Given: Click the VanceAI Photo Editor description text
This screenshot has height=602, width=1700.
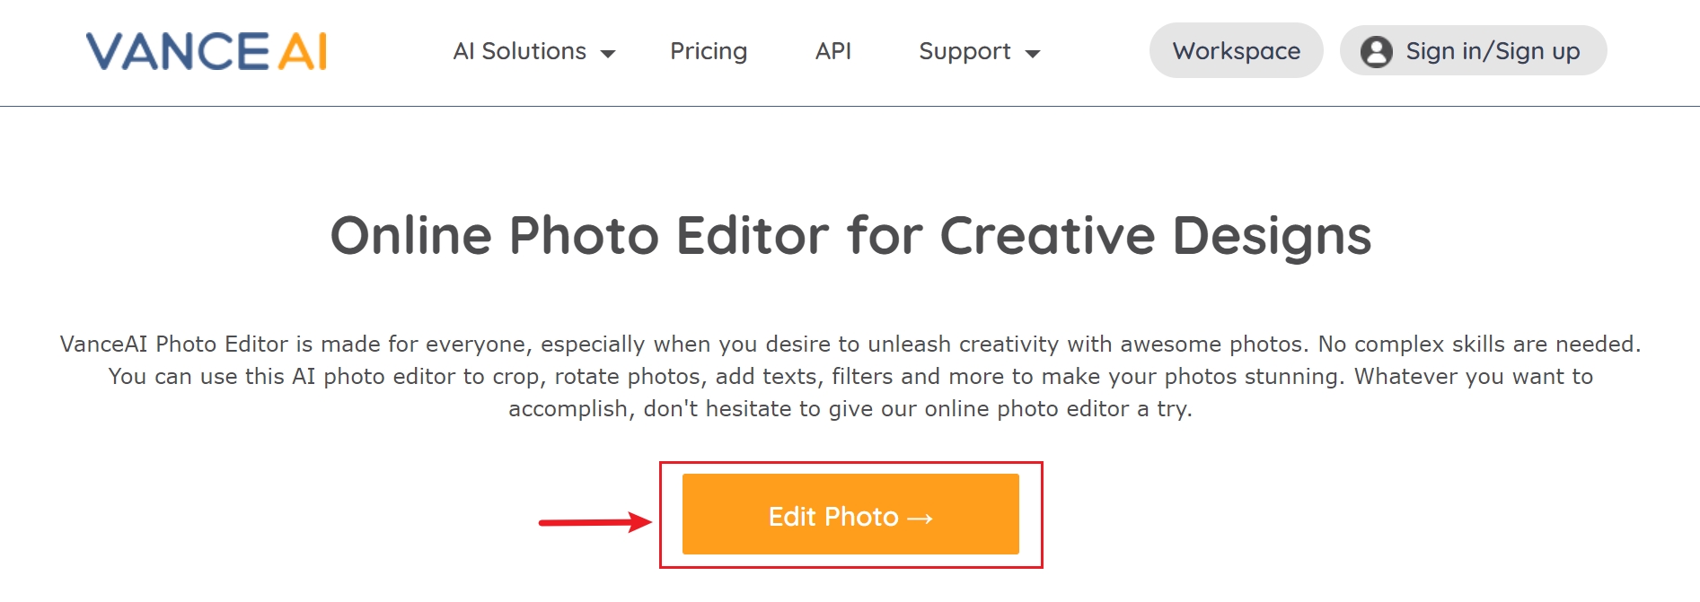Looking at the screenshot, I should point(850,376).
